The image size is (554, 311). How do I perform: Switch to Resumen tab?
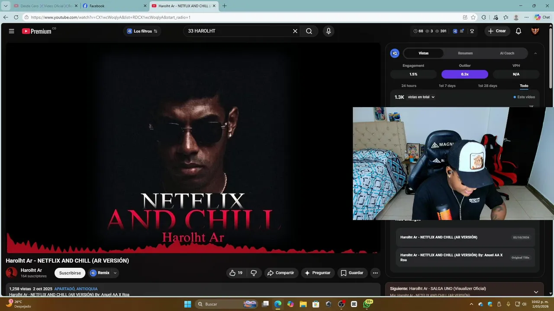pos(465,53)
